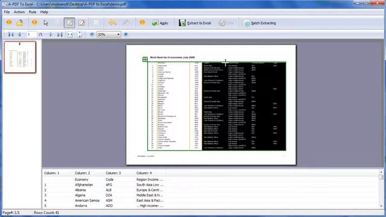Open the Help menu
Viewport: 386px width, 217px height.
44,12
